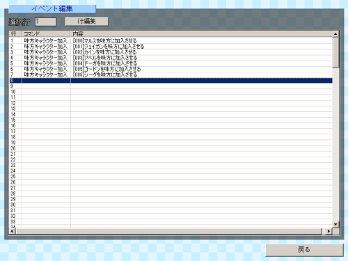The height and width of the screenshot is (261, 348).
Task: Select empty row number 29
Action: coord(171,199)
